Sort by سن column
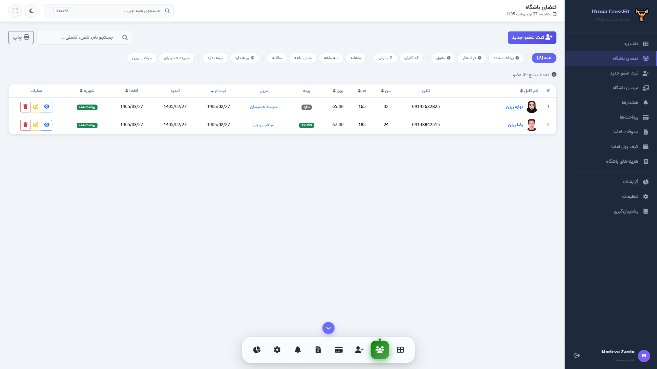The width and height of the screenshot is (657, 369). click(x=386, y=91)
